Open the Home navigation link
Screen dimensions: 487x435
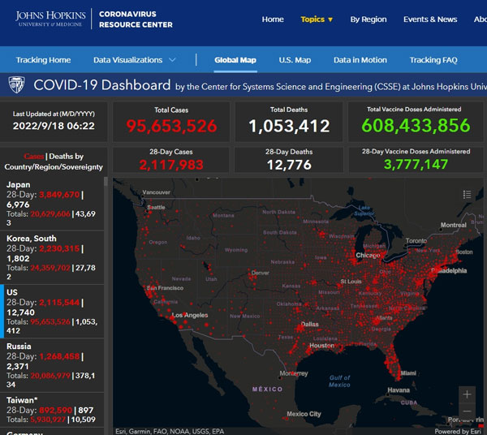273,19
